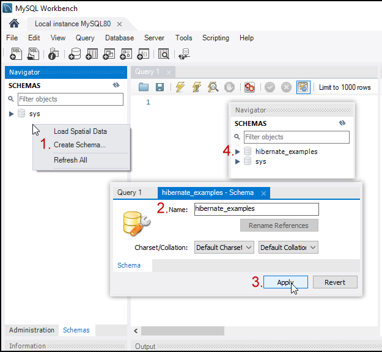This screenshot has height=352, width=382.
Task: Expand the hibernate_examples schema node
Action: coord(238,152)
